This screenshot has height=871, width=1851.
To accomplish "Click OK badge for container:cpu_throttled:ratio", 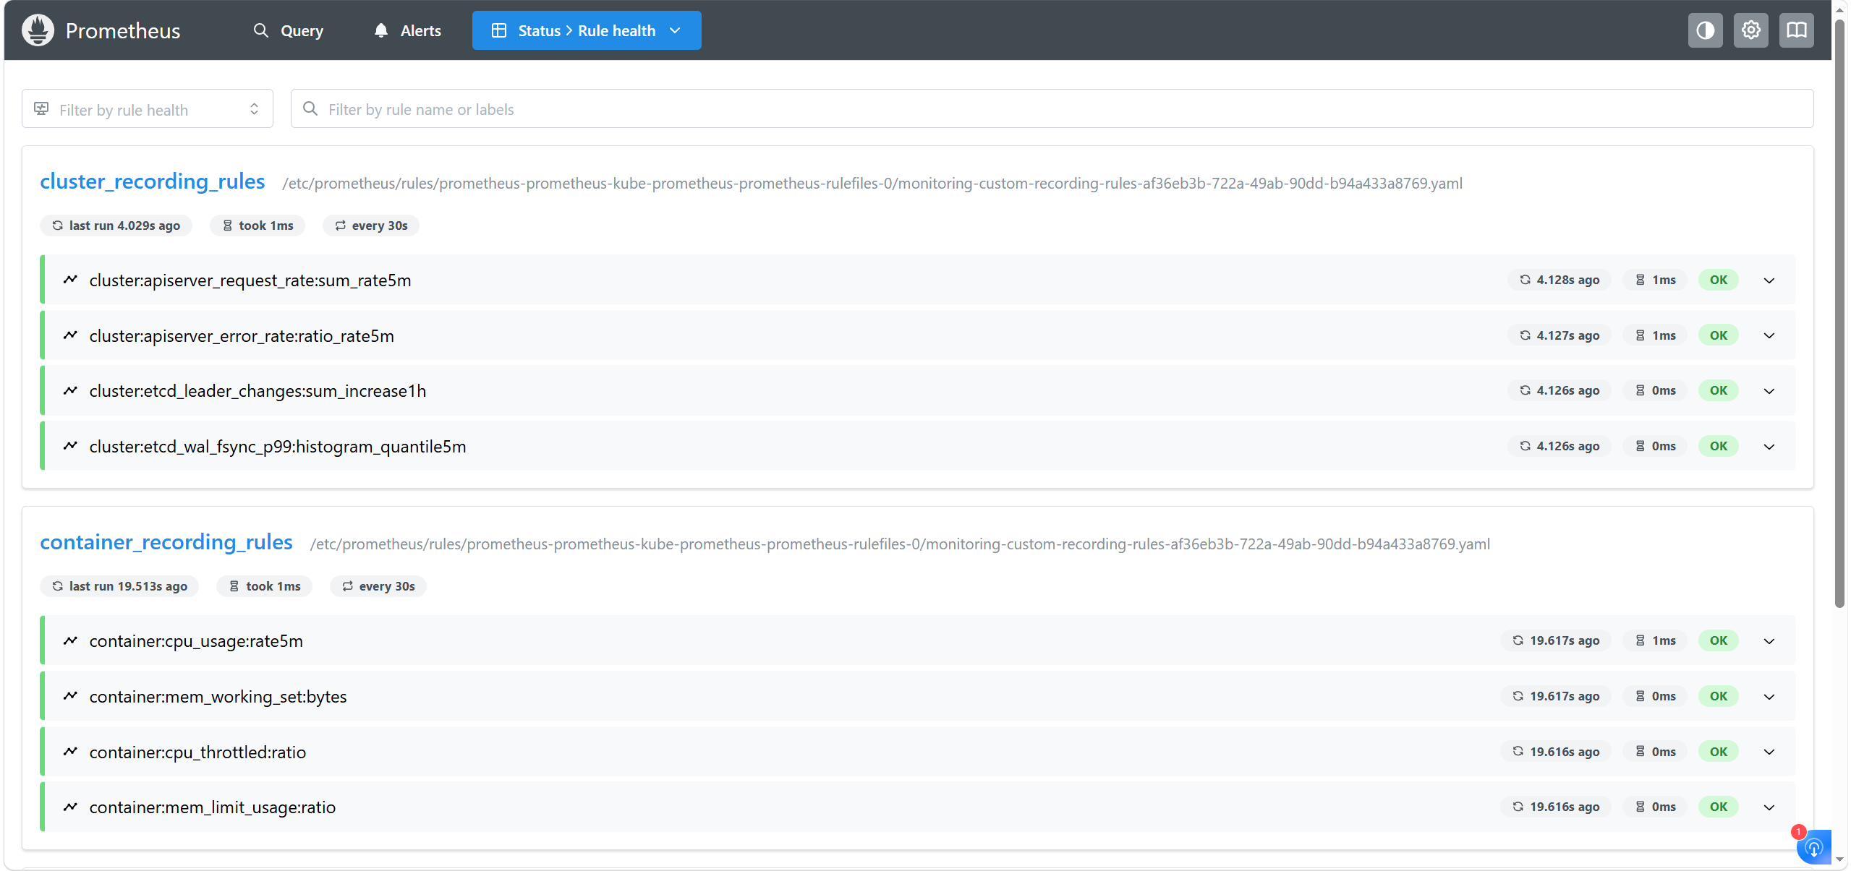I will (1718, 752).
